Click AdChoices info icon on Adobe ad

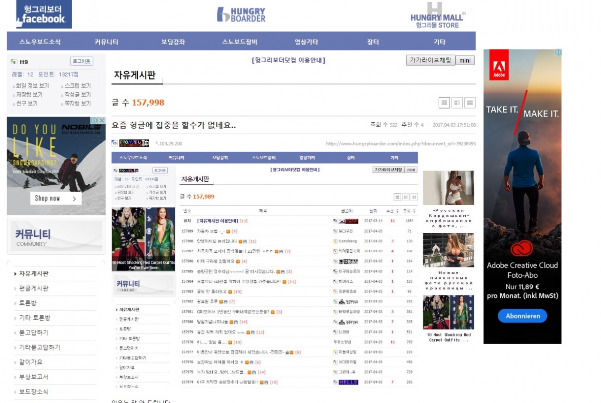(x=558, y=53)
